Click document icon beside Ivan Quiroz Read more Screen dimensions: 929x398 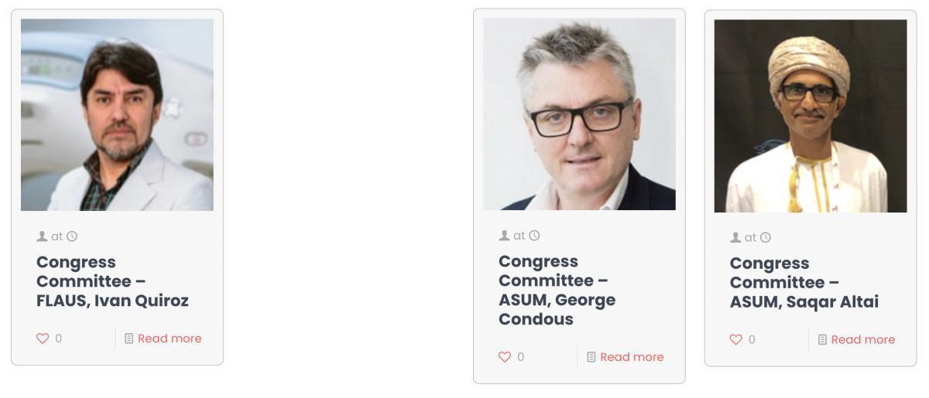pos(129,338)
